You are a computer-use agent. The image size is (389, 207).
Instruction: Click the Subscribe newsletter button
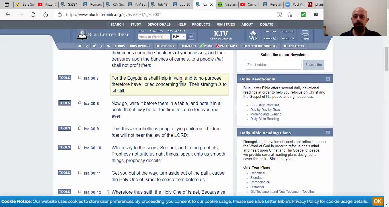[314, 65]
